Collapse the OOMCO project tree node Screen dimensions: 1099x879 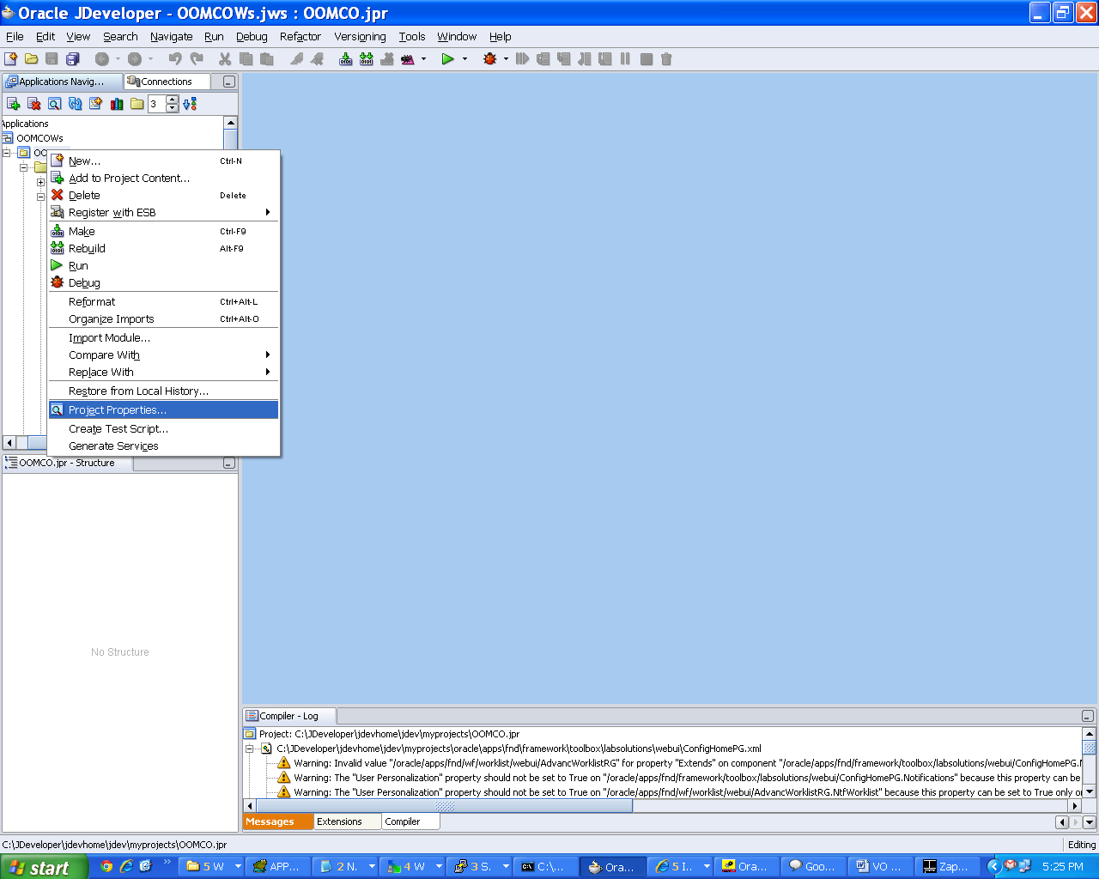pyautogui.click(x=7, y=153)
